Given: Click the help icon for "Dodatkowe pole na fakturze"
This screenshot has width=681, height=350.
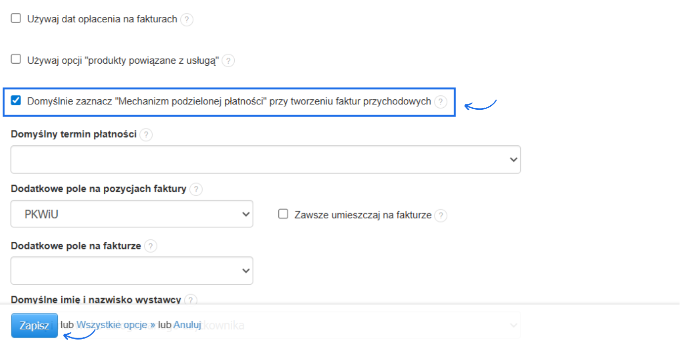Looking at the screenshot, I should [x=151, y=246].
